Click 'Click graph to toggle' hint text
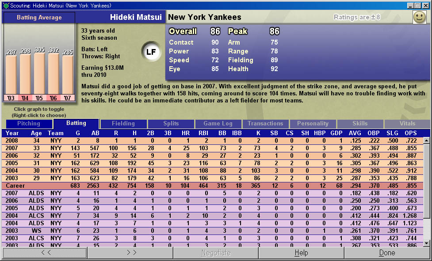 click(x=39, y=109)
